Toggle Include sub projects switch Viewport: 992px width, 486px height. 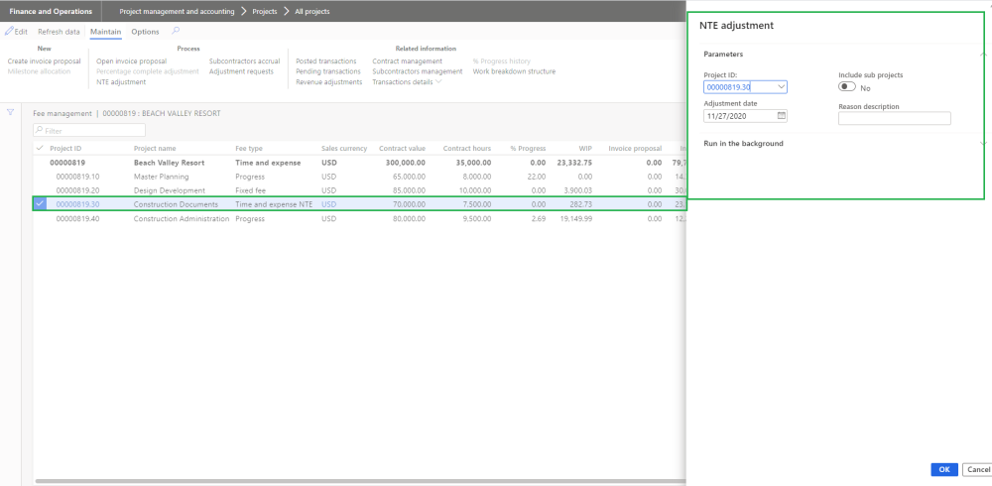click(847, 87)
